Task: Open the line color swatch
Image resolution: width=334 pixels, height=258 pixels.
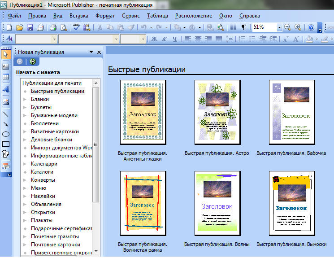Action: click(325, 39)
